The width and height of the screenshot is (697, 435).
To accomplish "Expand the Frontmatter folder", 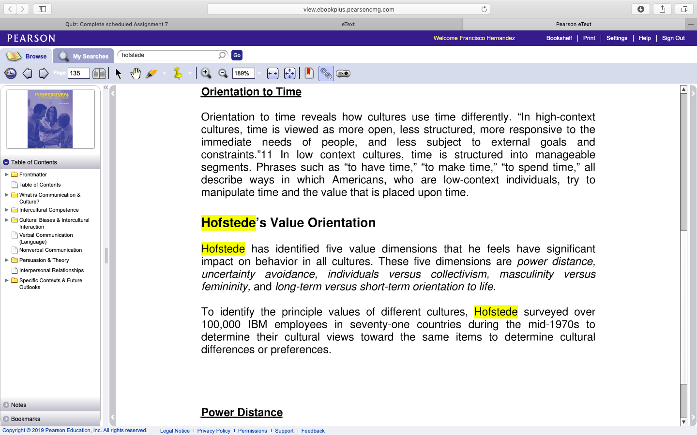I will point(6,174).
